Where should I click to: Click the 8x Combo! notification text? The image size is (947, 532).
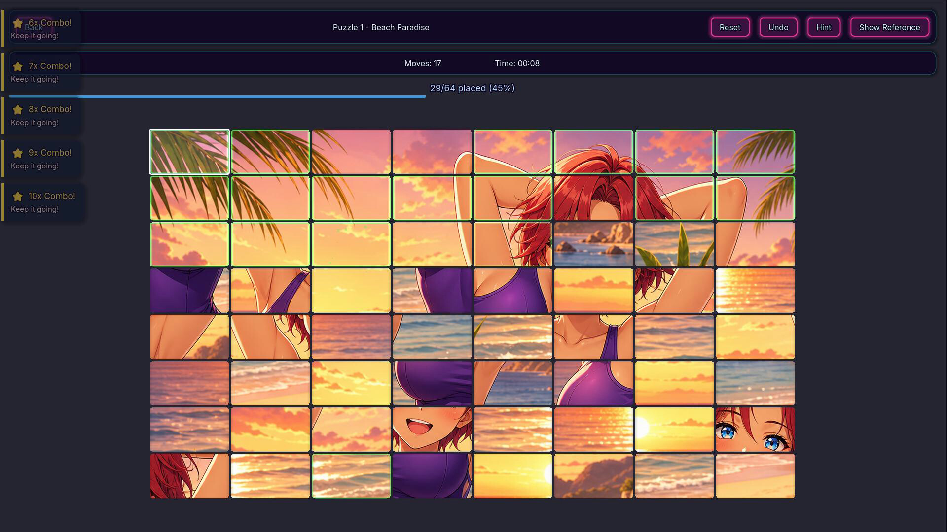click(50, 109)
